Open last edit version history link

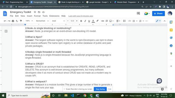(81, 16)
